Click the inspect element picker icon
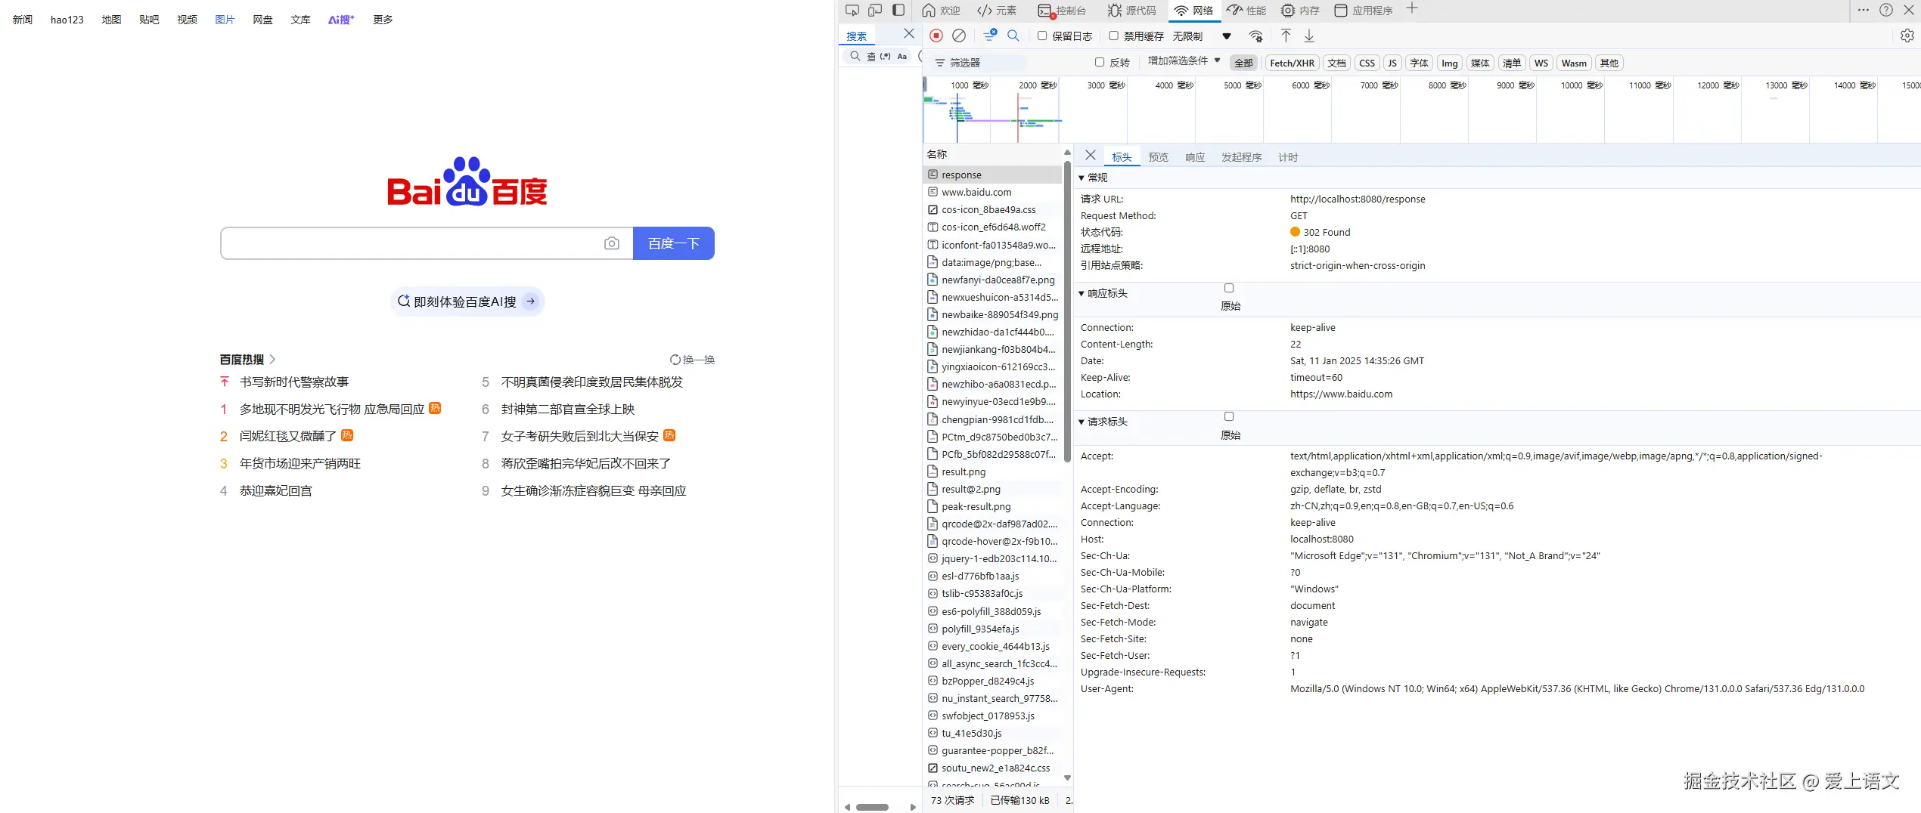The width and height of the screenshot is (1921, 813). (852, 11)
